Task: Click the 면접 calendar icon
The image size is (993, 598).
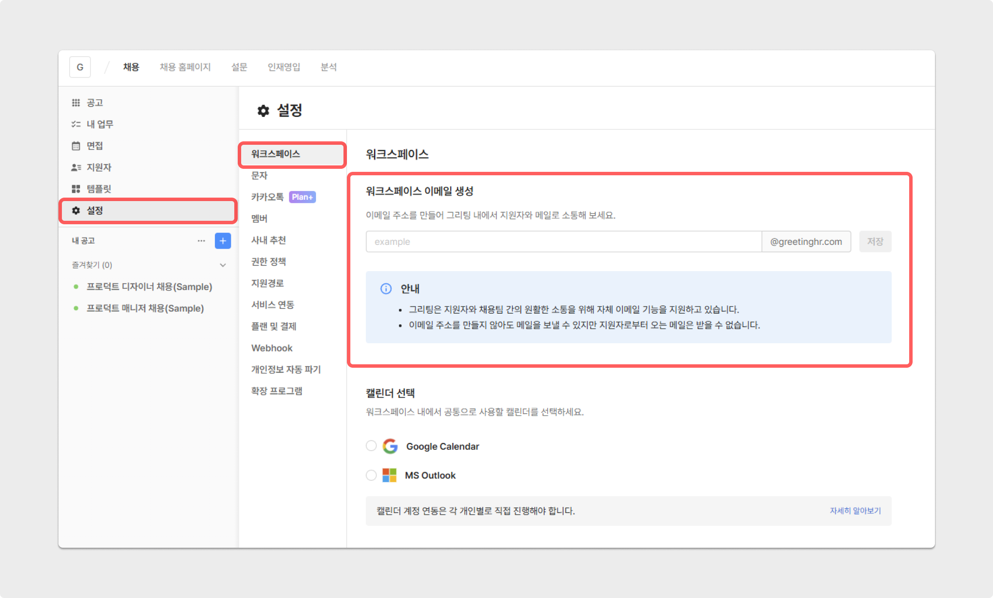Action: point(76,146)
